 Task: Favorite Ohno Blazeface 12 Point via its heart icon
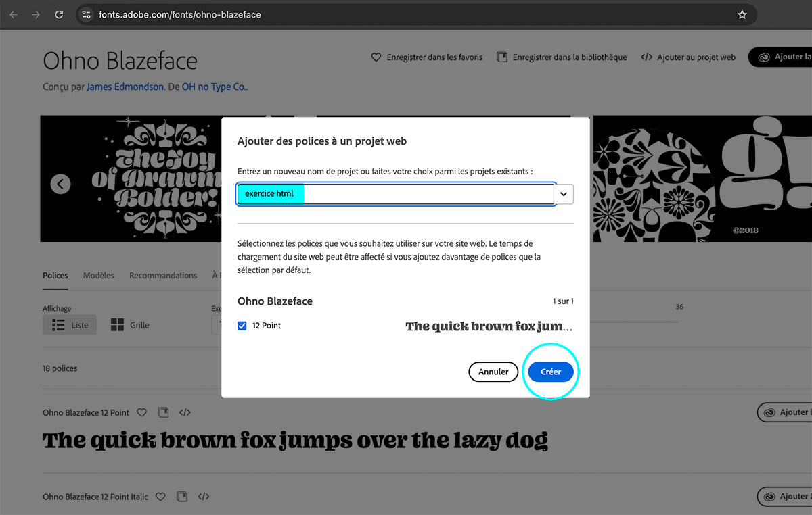[x=141, y=412]
